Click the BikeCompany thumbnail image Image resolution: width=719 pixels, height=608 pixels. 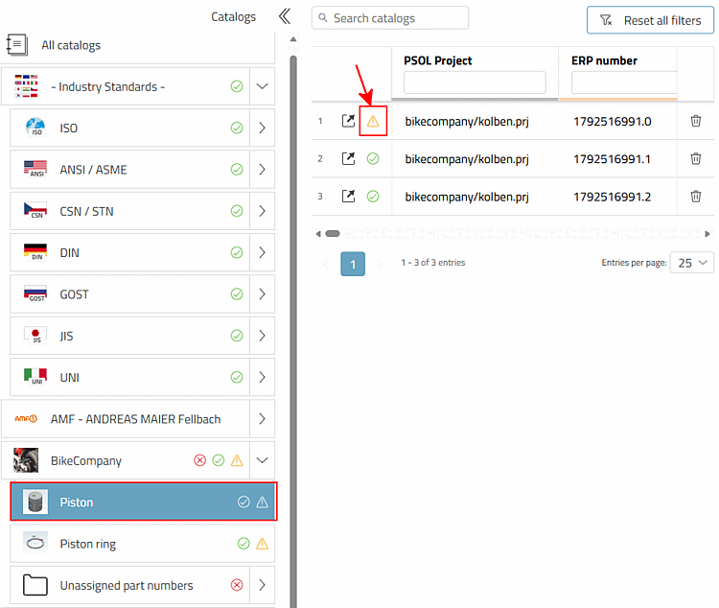pos(26,460)
